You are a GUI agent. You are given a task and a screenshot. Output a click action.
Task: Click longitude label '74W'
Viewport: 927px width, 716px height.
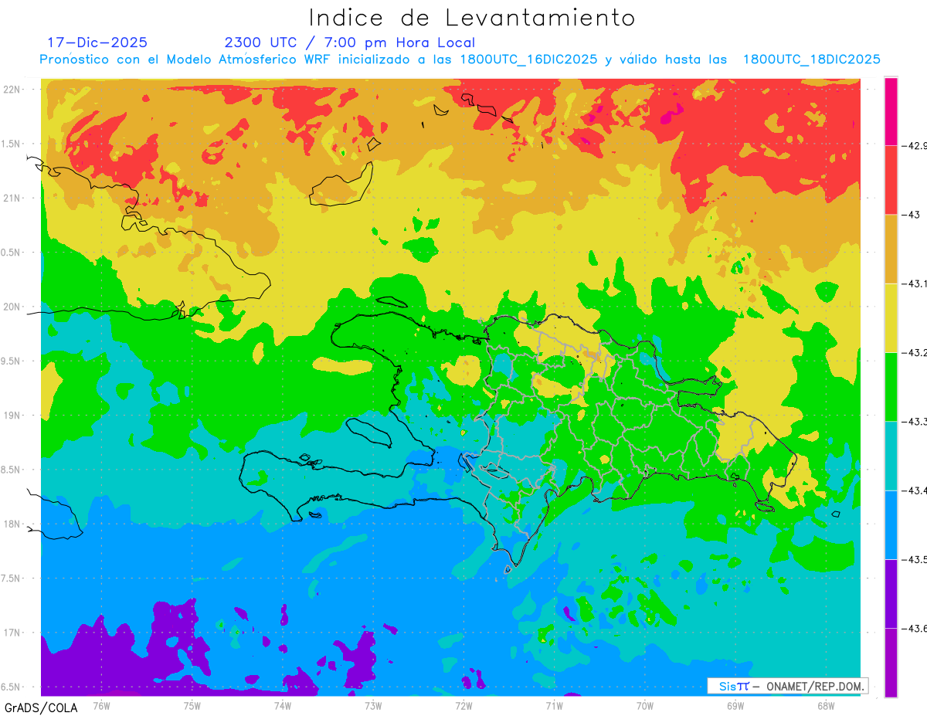click(x=282, y=705)
